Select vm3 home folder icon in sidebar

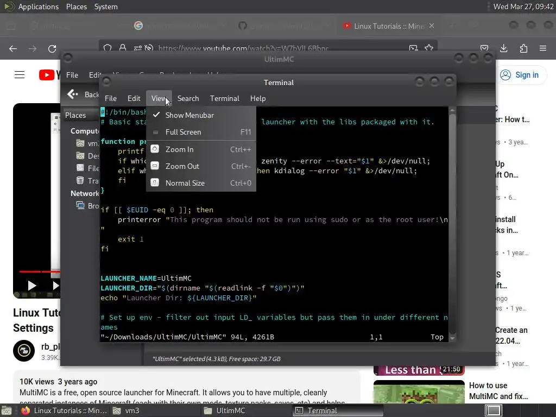tap(80, 143)
